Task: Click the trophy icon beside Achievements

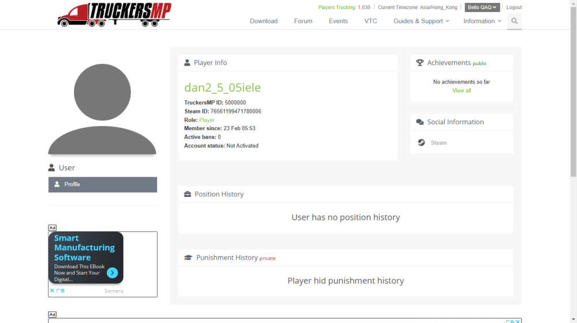Action: click(x=420, y=63)
